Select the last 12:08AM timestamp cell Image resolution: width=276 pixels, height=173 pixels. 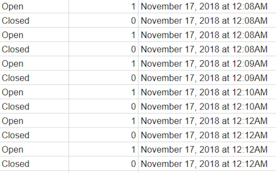click(x=207, y=49)
